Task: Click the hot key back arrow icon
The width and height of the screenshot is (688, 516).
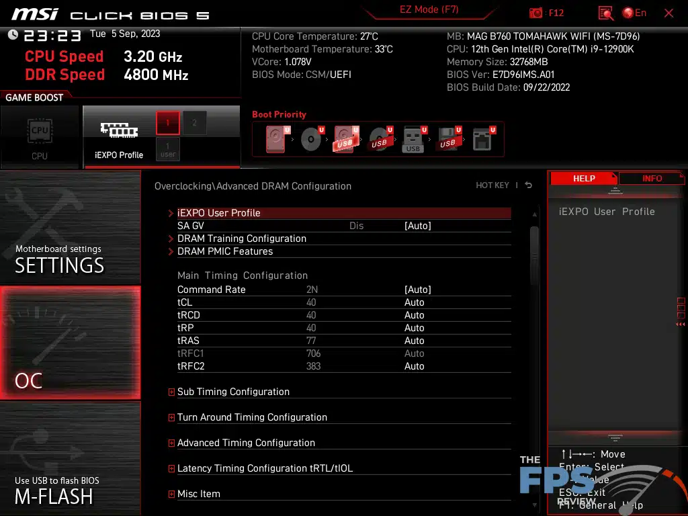Action: 529,185
